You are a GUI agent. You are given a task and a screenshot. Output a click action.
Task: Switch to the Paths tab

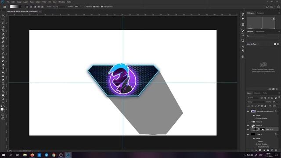pos(265,93)
